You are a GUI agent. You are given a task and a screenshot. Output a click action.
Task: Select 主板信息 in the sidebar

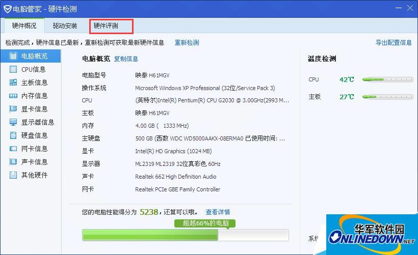31,82
